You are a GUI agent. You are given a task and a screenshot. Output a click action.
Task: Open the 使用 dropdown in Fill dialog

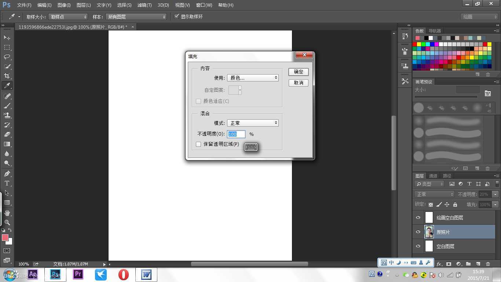click(x=253, y=77)
